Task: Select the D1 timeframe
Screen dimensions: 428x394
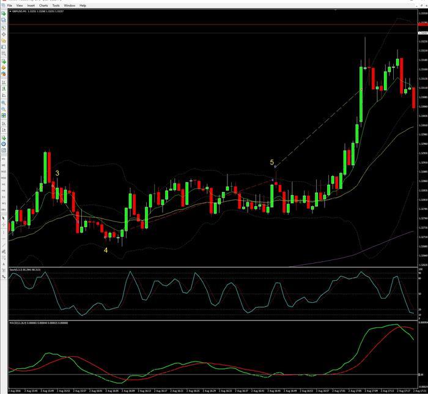Action: (x=4, y=197)
